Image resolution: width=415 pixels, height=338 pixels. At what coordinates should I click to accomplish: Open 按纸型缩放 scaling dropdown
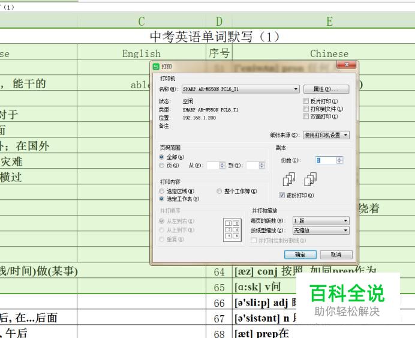321,230
